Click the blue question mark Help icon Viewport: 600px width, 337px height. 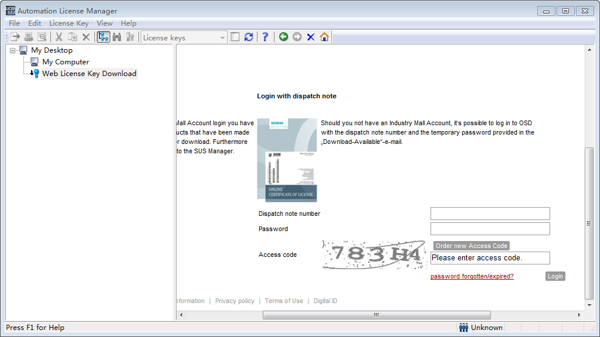[x=265, y=37]
